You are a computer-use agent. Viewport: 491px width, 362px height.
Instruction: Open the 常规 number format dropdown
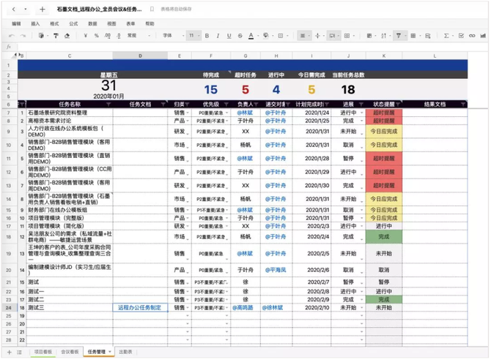coord(139,35)
